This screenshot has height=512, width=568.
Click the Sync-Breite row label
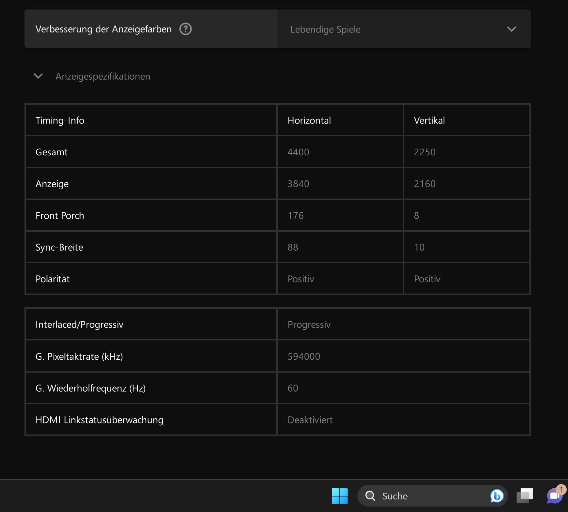(59, 247)
